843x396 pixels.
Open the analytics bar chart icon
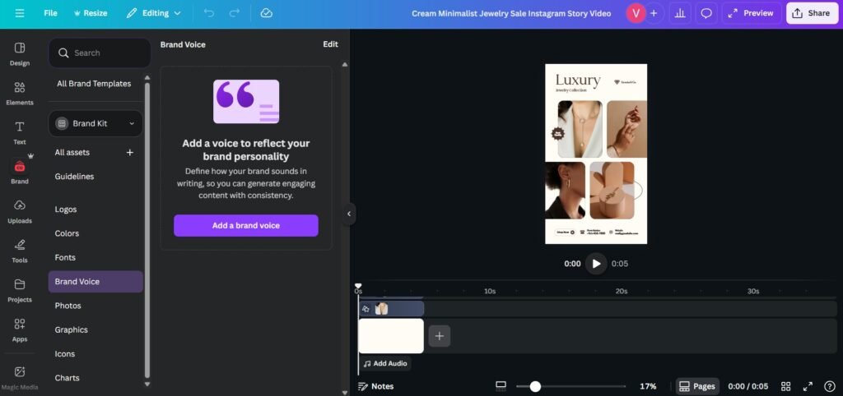680,13
